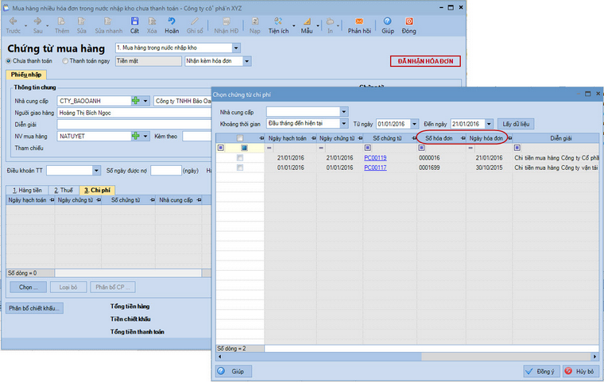Viewport: 604px width, 382px height.
Task: Expand the NV mua hàng dropdown arrow
Action: click(x=145, y=137)
